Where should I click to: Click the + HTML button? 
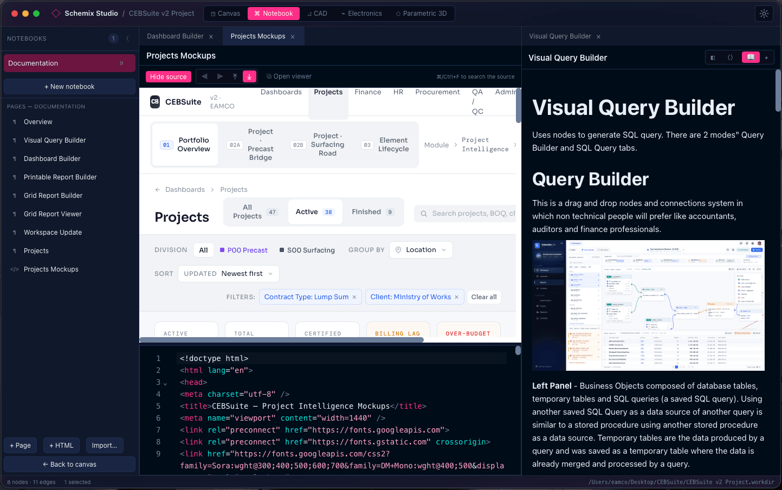click(x=61, y=446)
